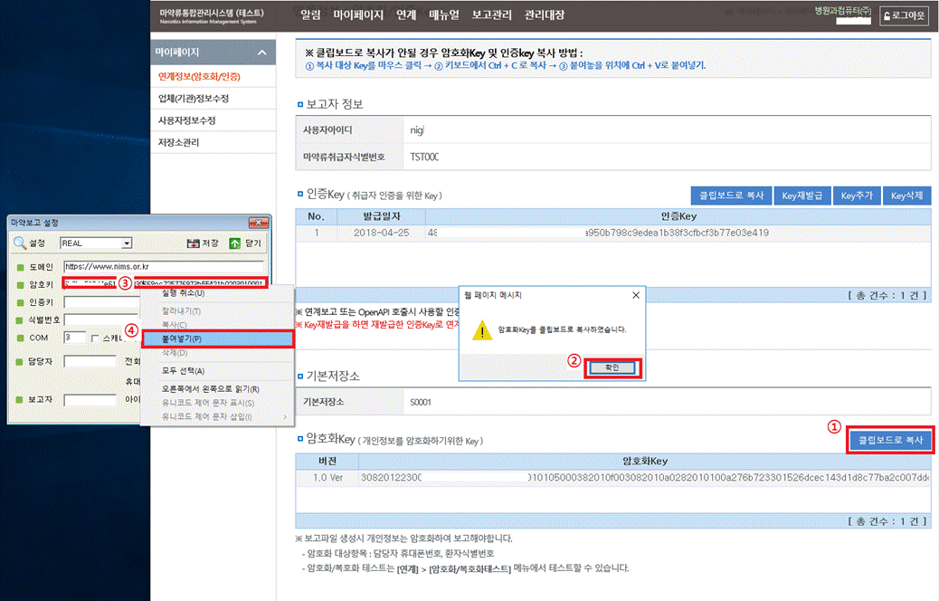Confirm the message with 확인 button

tap(612, 367)
